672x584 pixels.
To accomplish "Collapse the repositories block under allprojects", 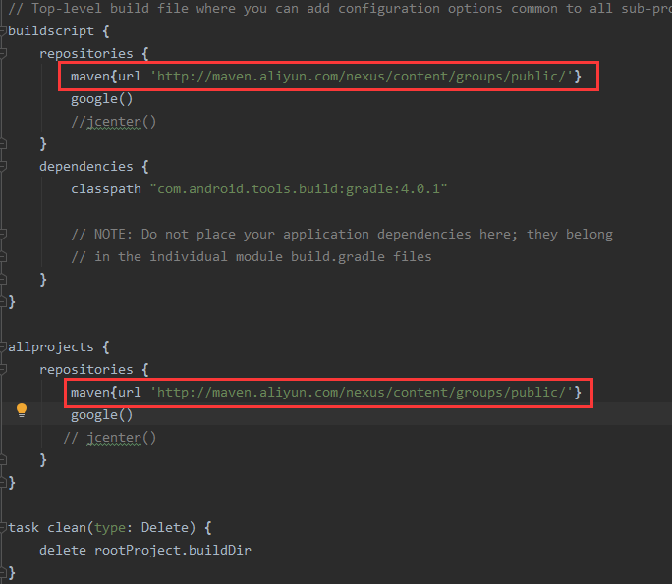I will (x=3, y=369).
